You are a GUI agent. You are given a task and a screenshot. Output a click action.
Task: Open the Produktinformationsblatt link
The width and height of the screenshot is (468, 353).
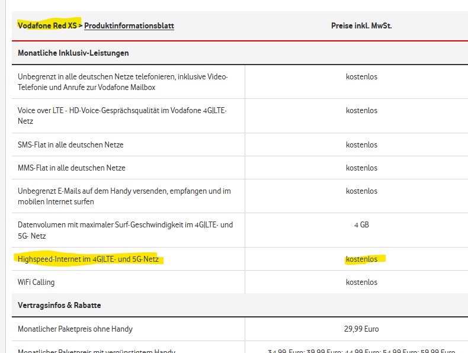(129, 25)
